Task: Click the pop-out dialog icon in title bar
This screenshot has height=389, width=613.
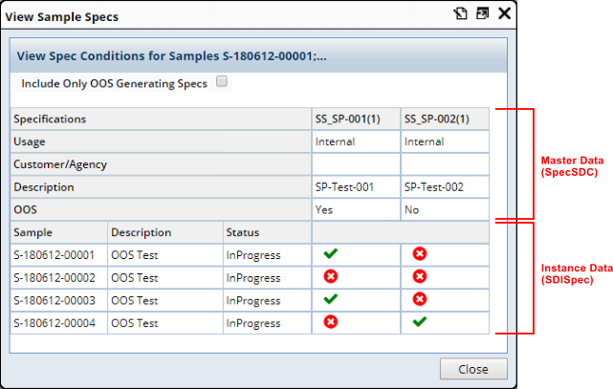Action: [461, 13]
